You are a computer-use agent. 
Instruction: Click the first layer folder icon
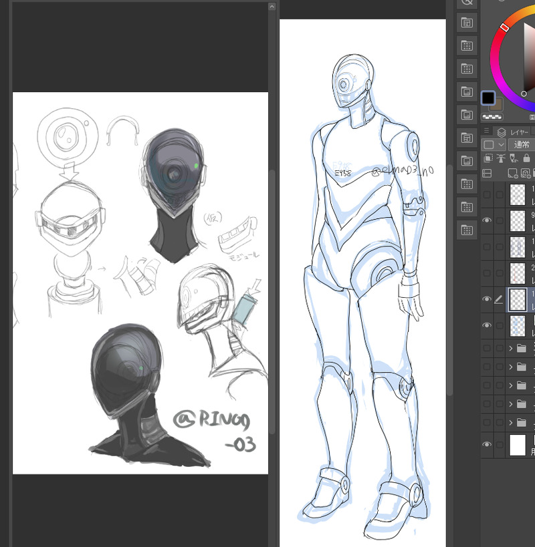click(x=522, y=348)
